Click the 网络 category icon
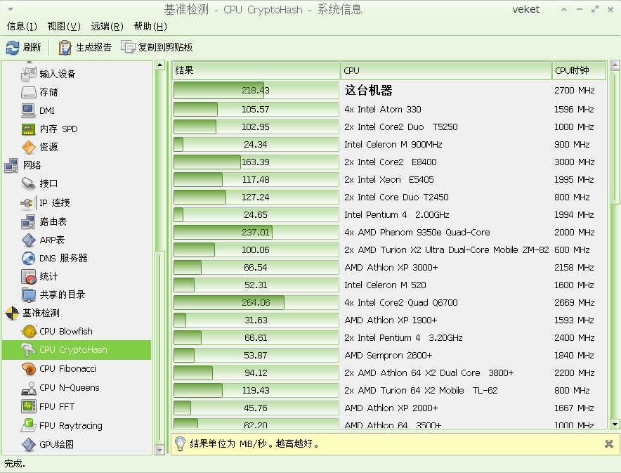This screenshot has width=621, height=473. tap(11, 165)
